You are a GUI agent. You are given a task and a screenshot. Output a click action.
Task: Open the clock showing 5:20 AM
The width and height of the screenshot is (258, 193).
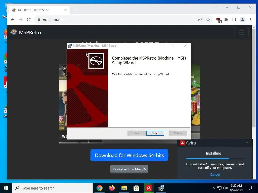point(236,188)
